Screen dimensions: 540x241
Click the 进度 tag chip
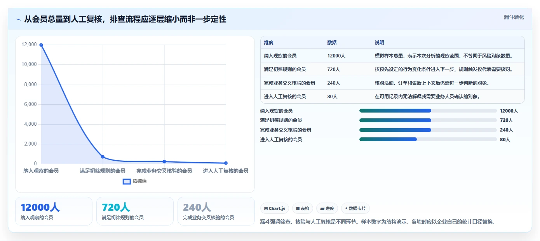coord(327,208)
